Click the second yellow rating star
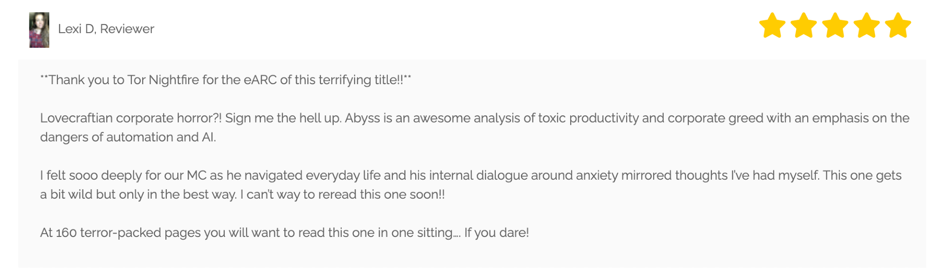This screenshot has height=271, width=948. click(804, 26)
